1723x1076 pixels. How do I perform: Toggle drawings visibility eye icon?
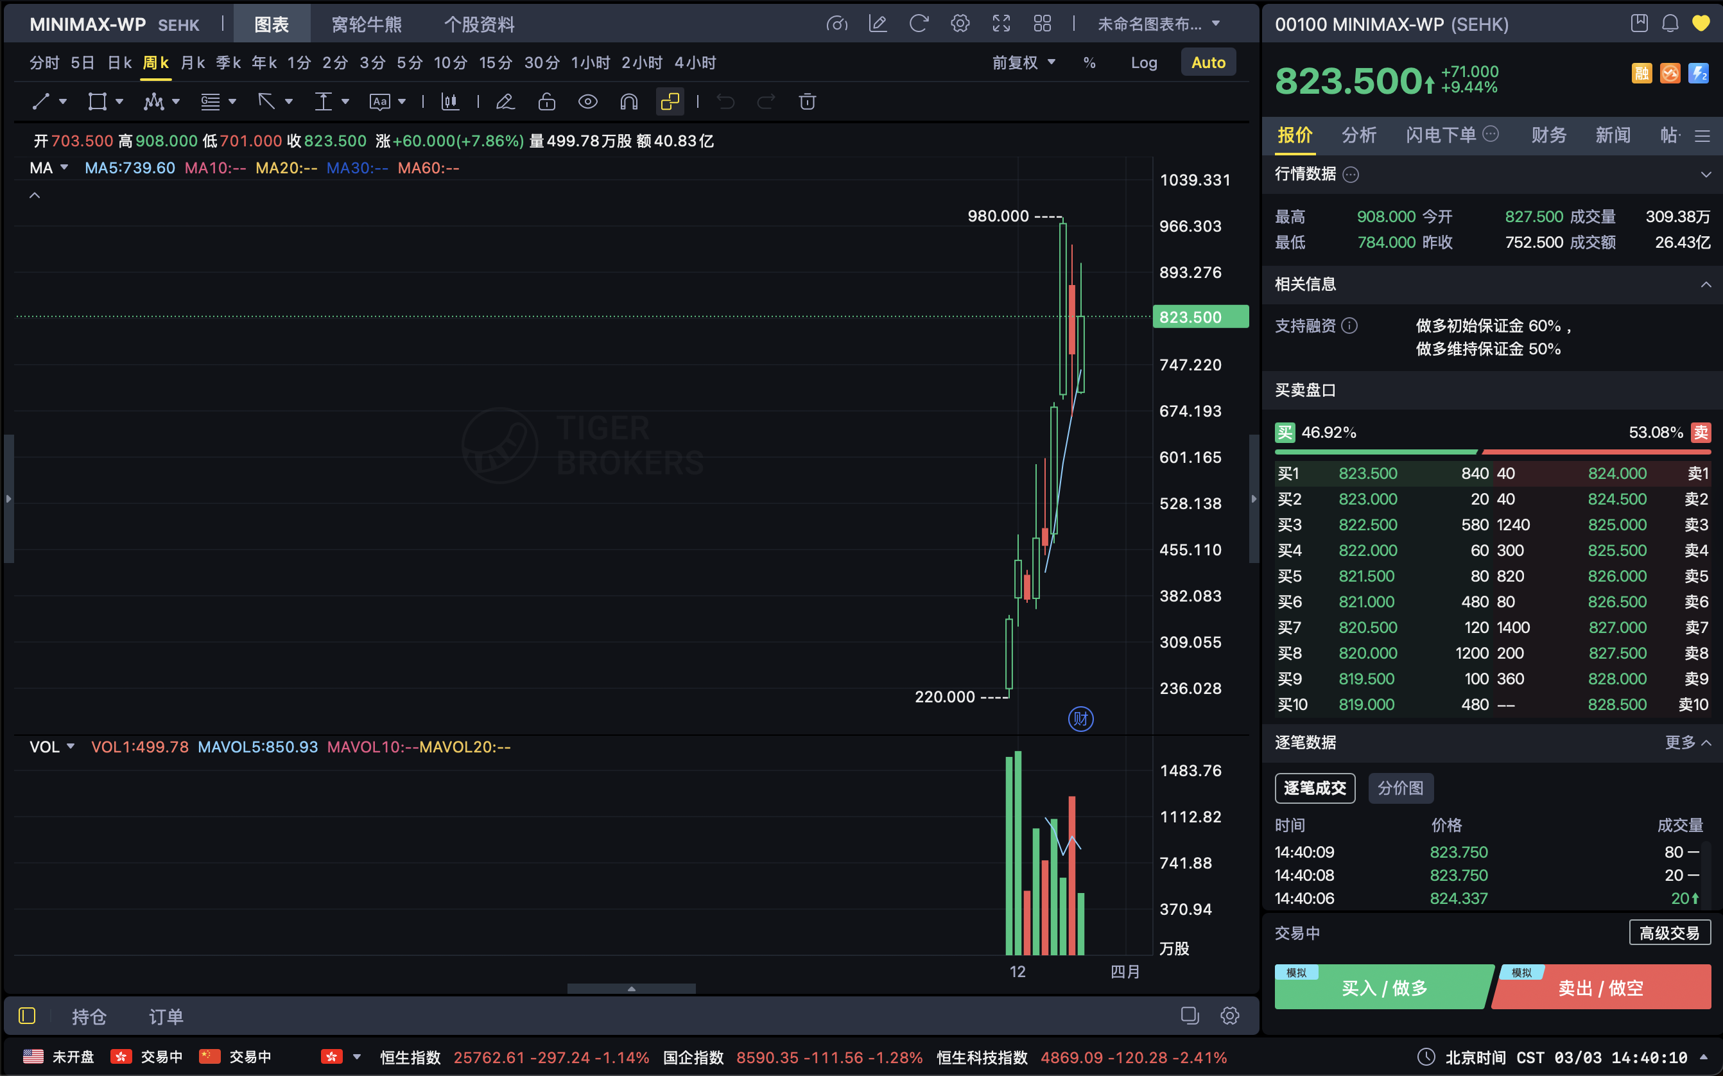click(x=587, y=102)
